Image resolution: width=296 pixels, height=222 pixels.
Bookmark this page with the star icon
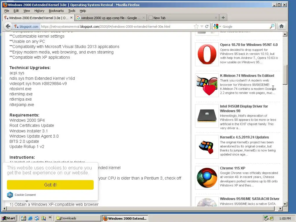coord(196,26)
